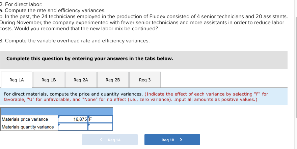Open the Materials price variance F/U dropdown
Image resolution: width=297 pixels, height=149 pixels.
click(x=100, y=119)
